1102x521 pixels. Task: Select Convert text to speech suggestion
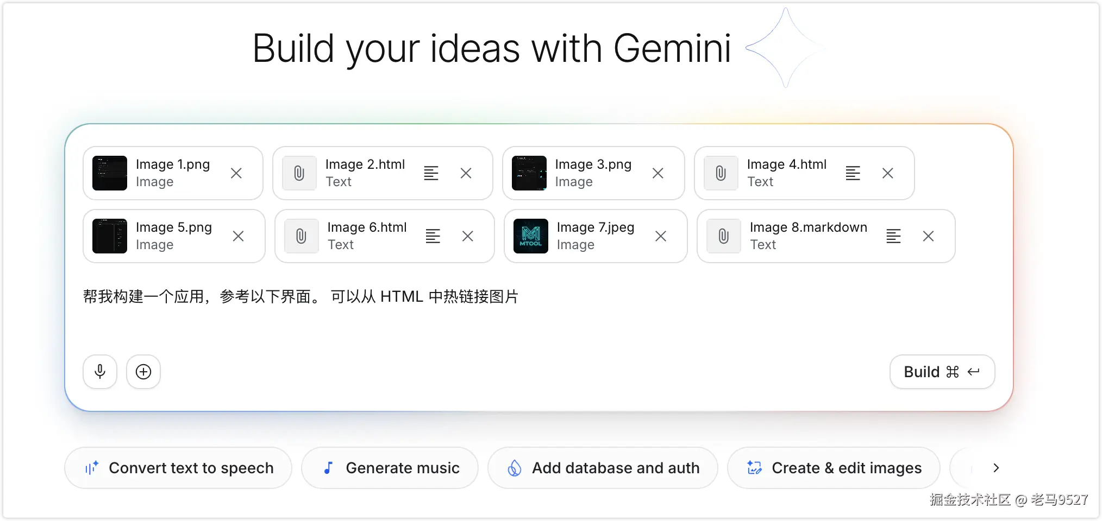[x=178, y=468]
